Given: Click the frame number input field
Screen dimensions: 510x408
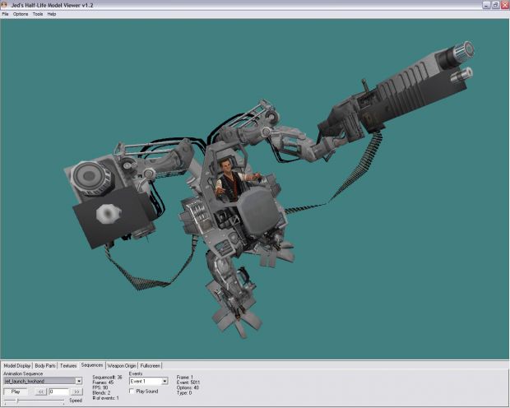Looking at the screenshot, I should tap(59, 392).
